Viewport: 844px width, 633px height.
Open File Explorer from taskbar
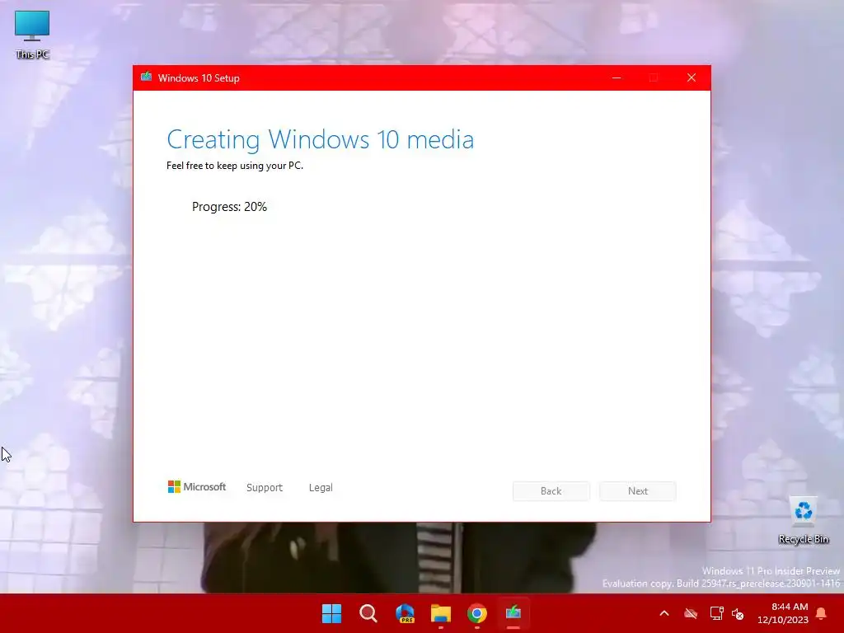point(441,613)
